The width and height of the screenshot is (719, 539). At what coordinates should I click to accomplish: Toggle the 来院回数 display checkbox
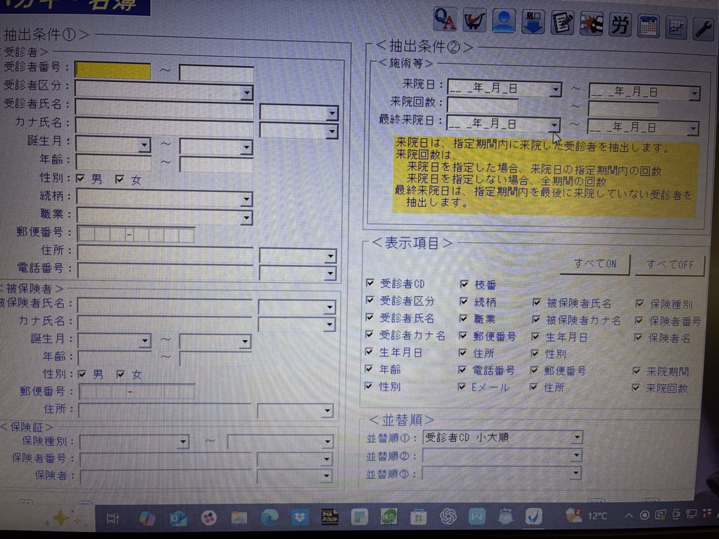coord(637,387)
